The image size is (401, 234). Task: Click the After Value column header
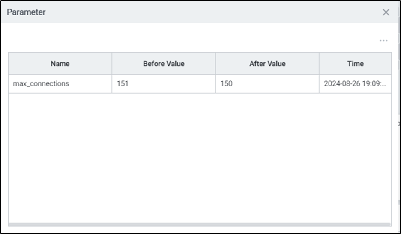click(x=267, y=64)
